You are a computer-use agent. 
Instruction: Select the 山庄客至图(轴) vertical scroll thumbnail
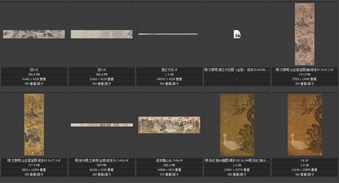pyautogui.click(x=305, y=34)
